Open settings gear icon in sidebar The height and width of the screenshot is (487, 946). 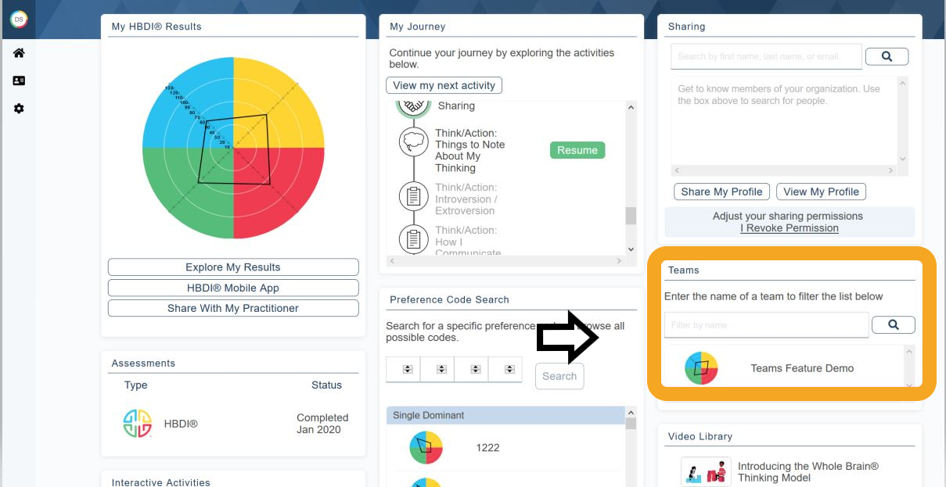(19, 109)
